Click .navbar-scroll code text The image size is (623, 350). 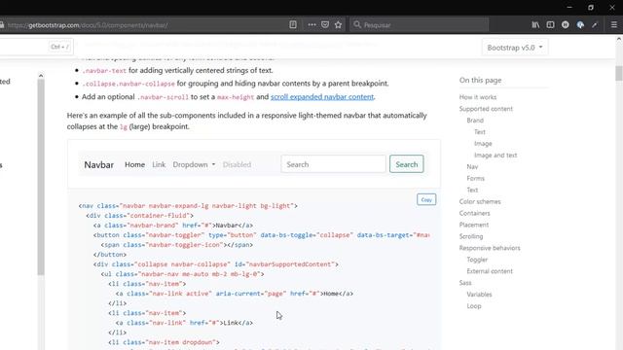pos(163,97)
